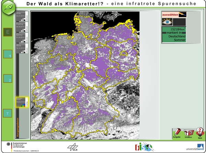Open the Quiz lightbulb icon

[x=200, y=133]
